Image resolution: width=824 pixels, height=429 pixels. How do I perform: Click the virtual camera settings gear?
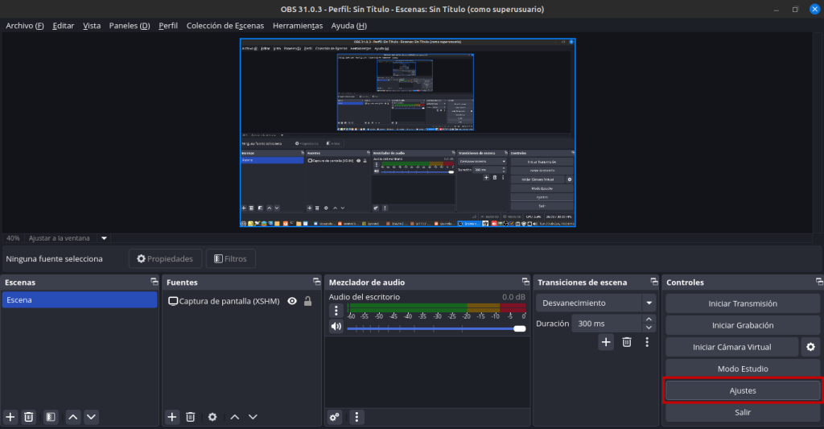click(811, 347)
